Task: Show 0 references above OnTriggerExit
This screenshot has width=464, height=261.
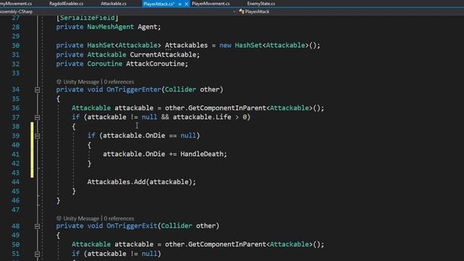Action: click(119, 218)
